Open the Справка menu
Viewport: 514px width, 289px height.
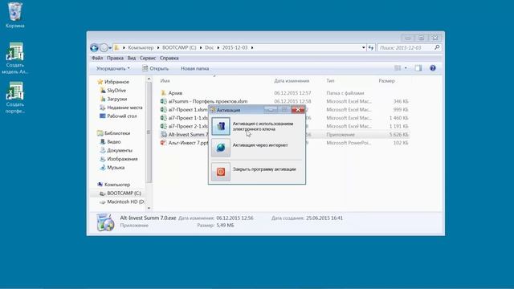pyautogui.click(x=169, y=58)
